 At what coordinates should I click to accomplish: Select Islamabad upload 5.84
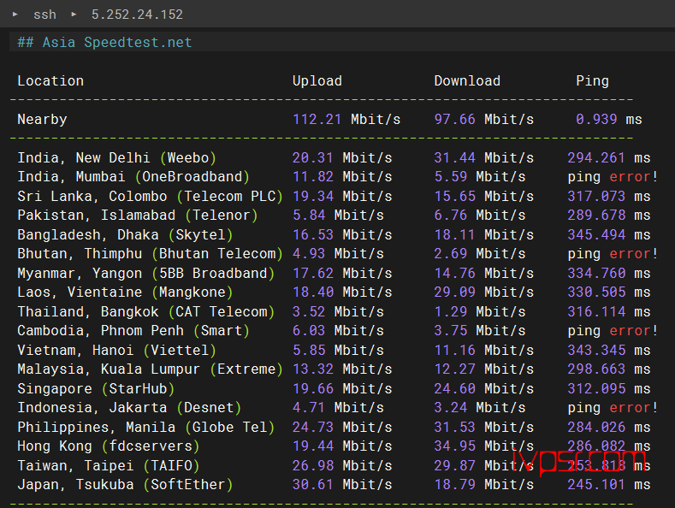point(309,216)
